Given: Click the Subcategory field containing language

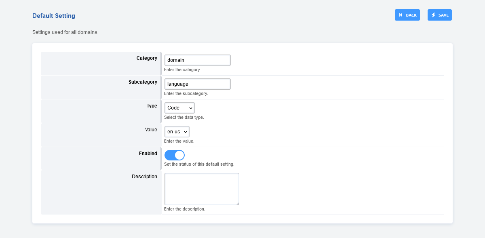Looking at the screenshot, I should point(197,84).
